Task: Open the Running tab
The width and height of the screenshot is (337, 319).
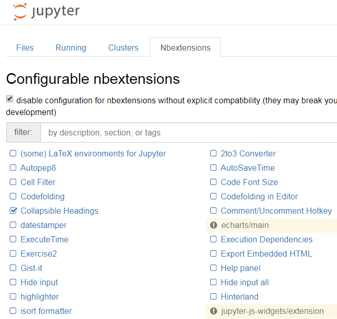Action: tap(71, 48)
